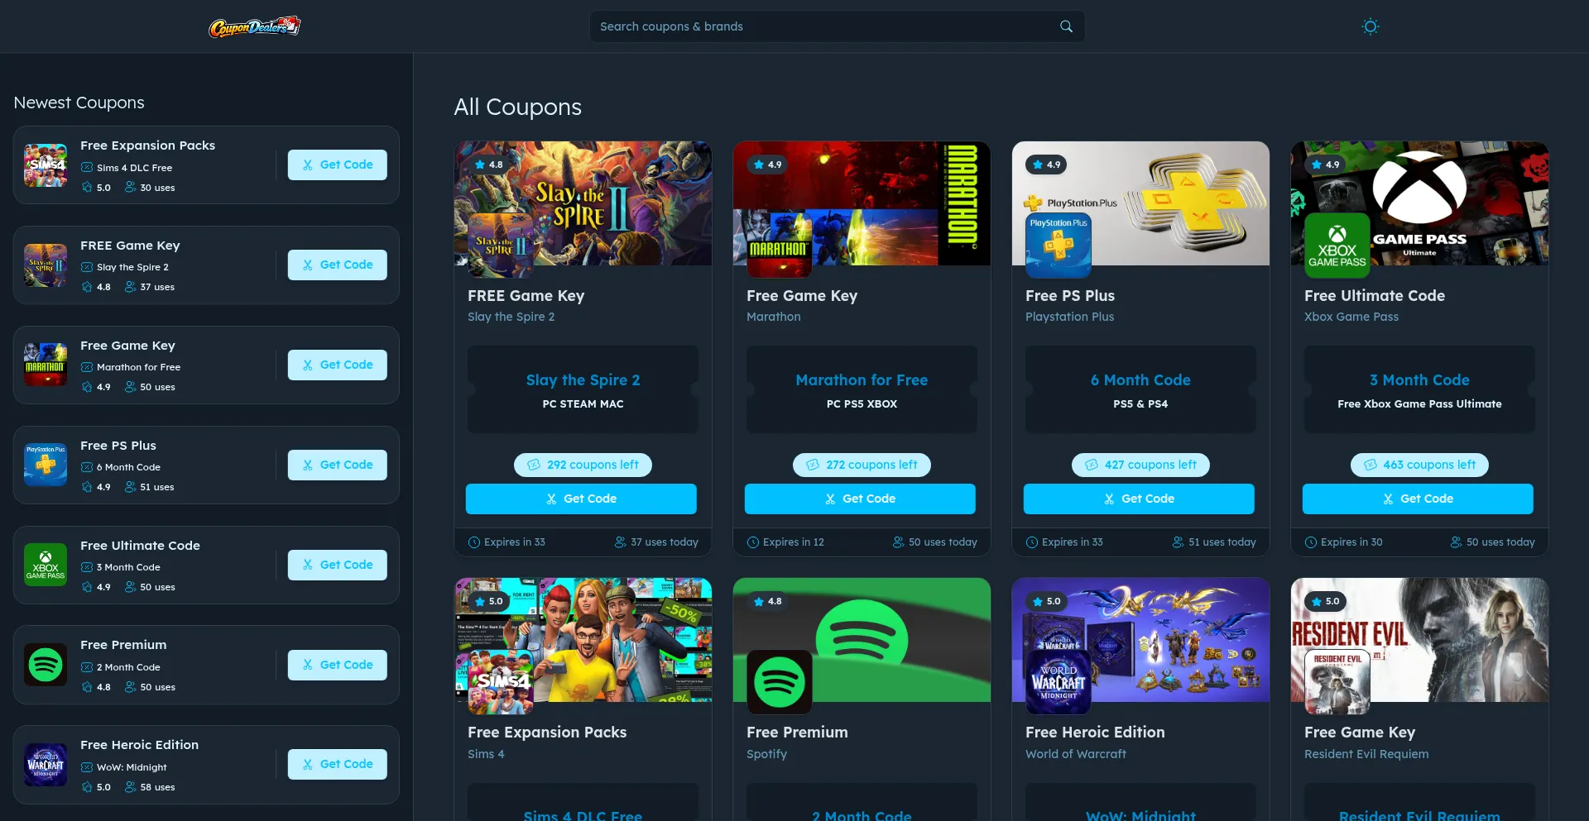Open the Slay the Spire 2 sidebar icon
This screenshot has width=1589, height=821.
click(46, 265)
